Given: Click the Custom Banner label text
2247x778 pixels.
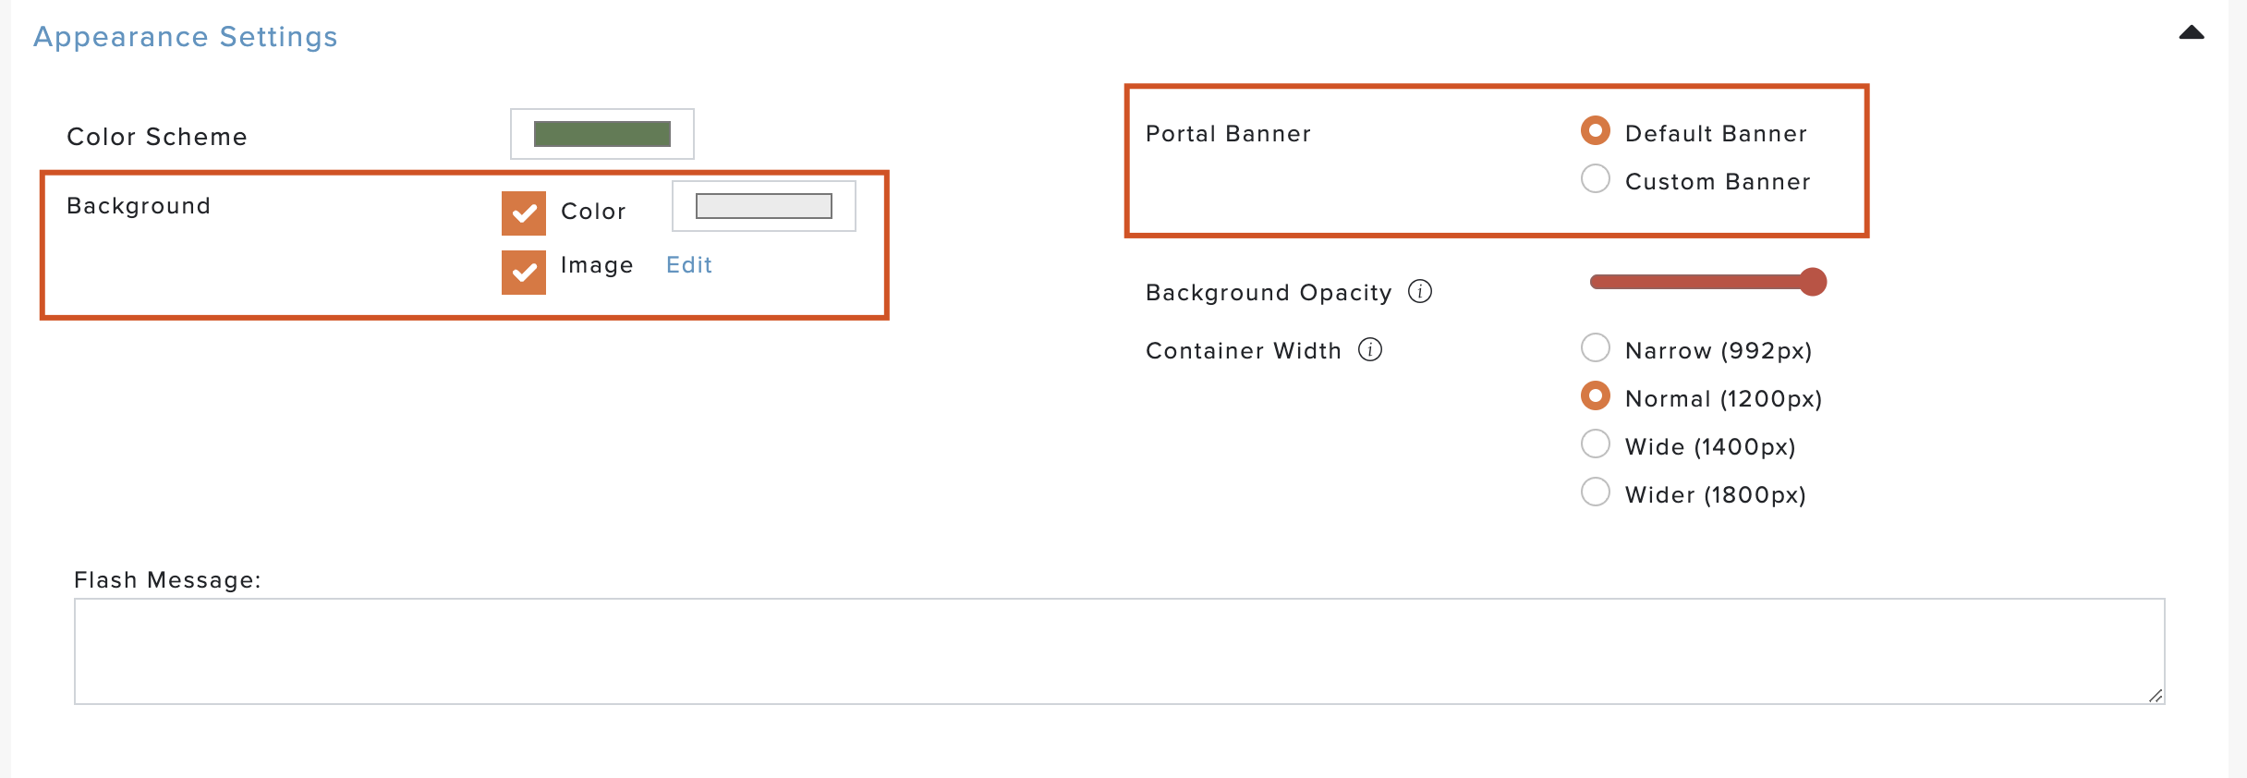Looking at the screenshot, I should [1718, 181].
